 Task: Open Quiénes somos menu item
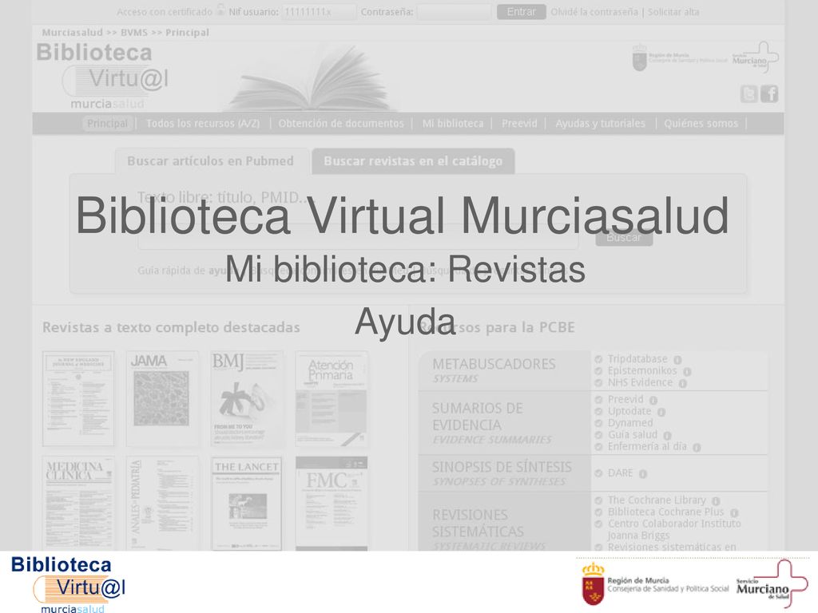point(701,124)
